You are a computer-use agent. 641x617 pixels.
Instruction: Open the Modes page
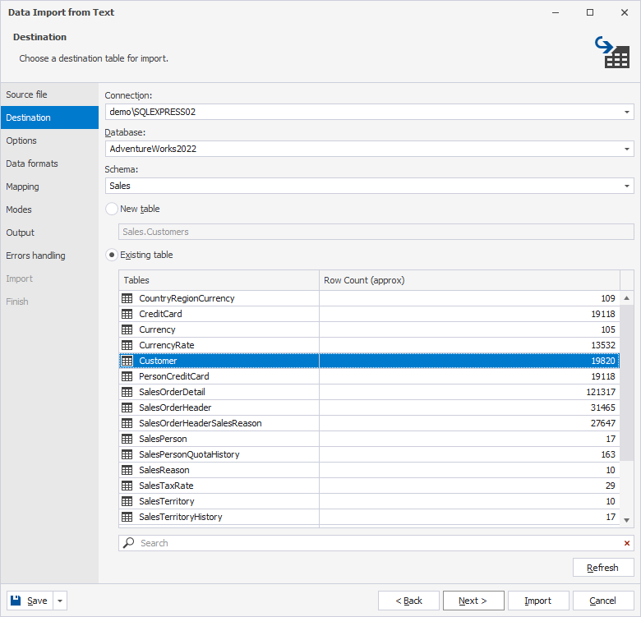pos(49,210)
